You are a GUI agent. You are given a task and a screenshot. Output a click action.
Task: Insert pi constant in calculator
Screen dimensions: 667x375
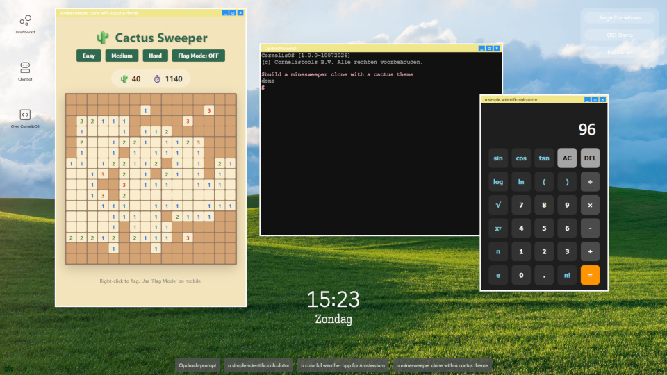point(498,251)
